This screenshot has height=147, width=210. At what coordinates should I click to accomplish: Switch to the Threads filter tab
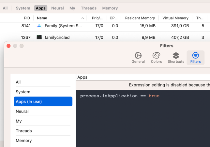[x=89, y=8]
